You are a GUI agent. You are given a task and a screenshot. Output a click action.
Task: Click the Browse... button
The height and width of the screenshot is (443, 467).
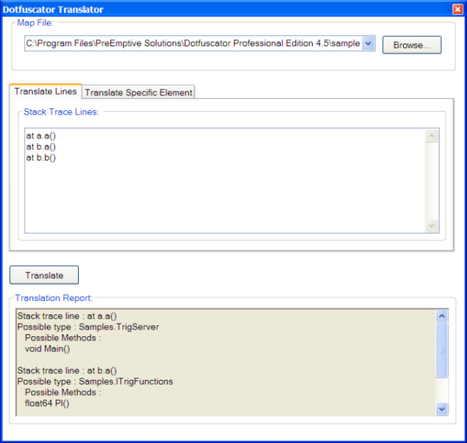tap(412, 45)
